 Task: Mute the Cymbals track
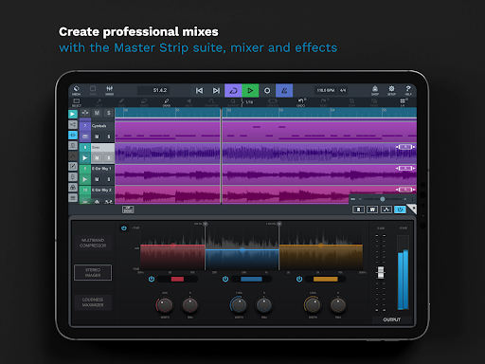[97, 136]
